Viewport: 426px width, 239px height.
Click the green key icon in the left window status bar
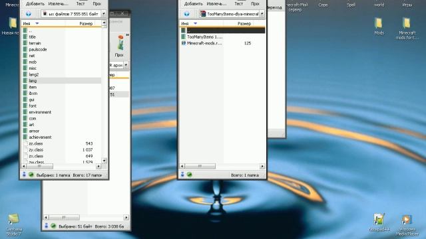(31, 175)
